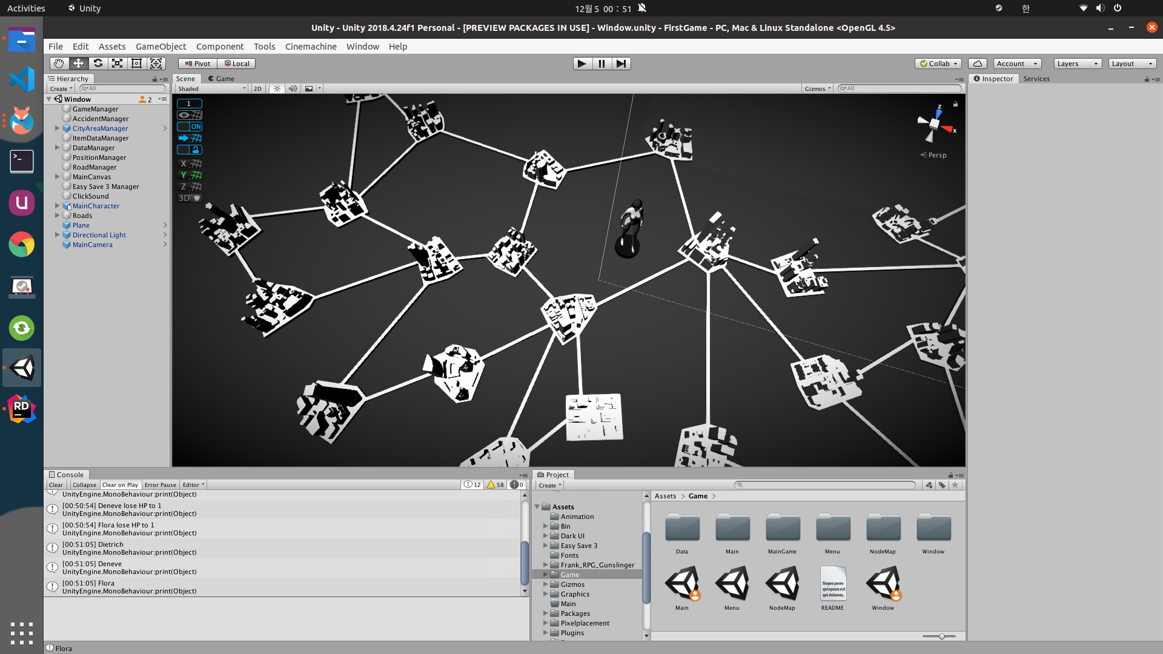The image size is (1163, 654).
Task: Toggle 2D scene view mode
Action: coord(257,88)
